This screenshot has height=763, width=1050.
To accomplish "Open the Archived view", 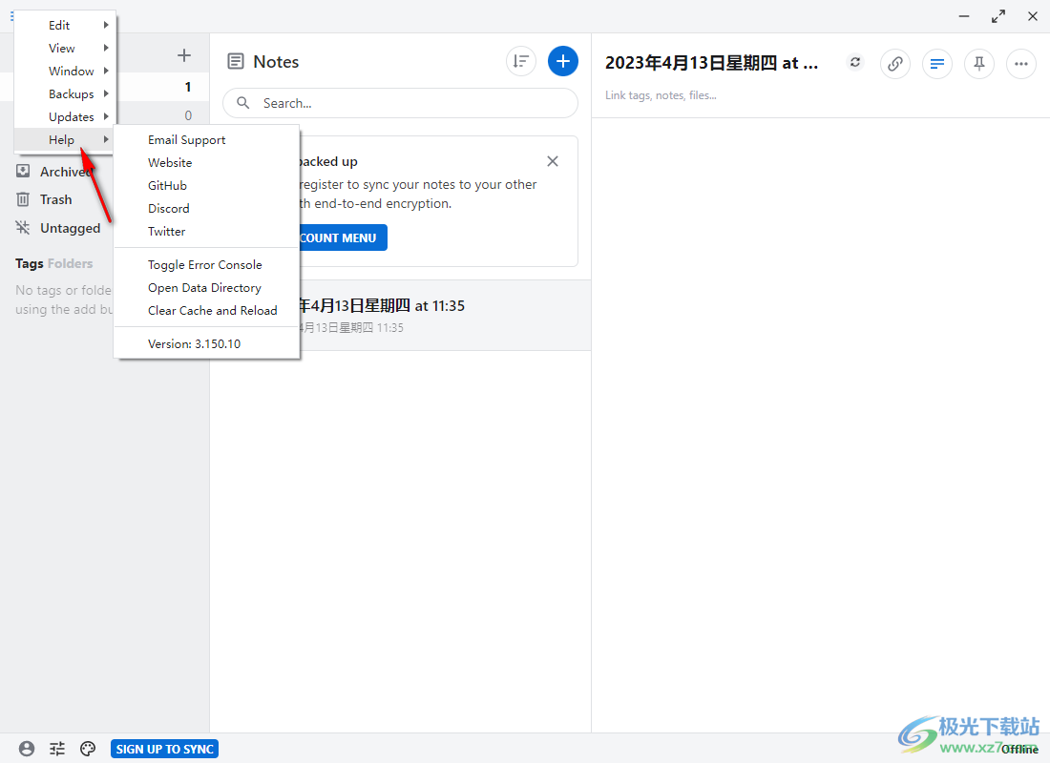I will coord(66,172).
